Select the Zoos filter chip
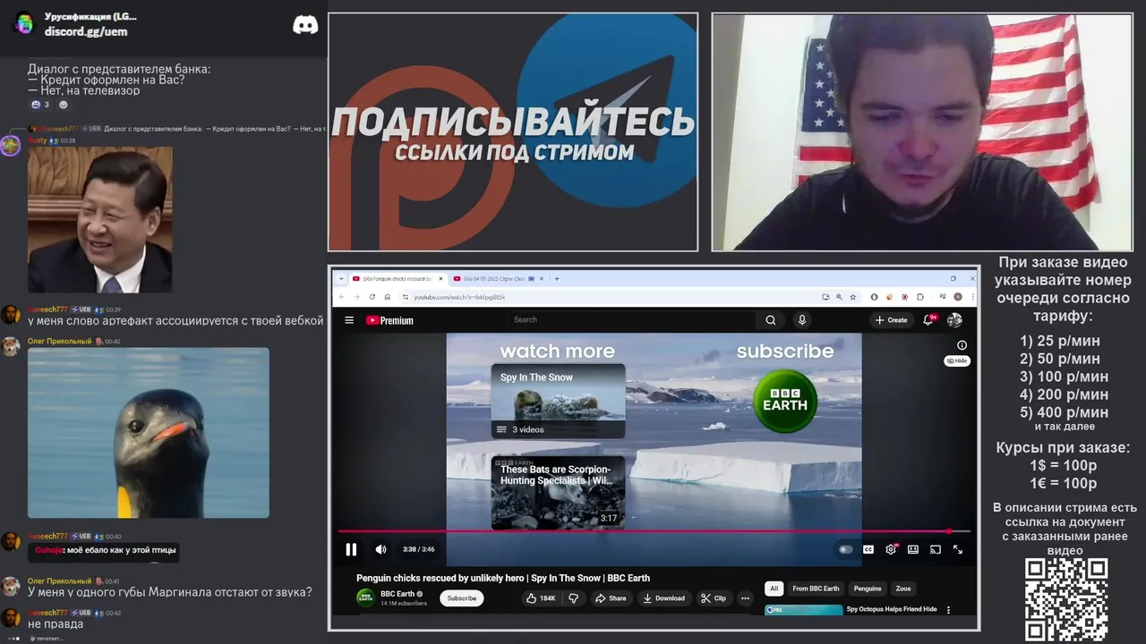The width and height of the screenshot is (1146, 644). [x=903, y=589]
